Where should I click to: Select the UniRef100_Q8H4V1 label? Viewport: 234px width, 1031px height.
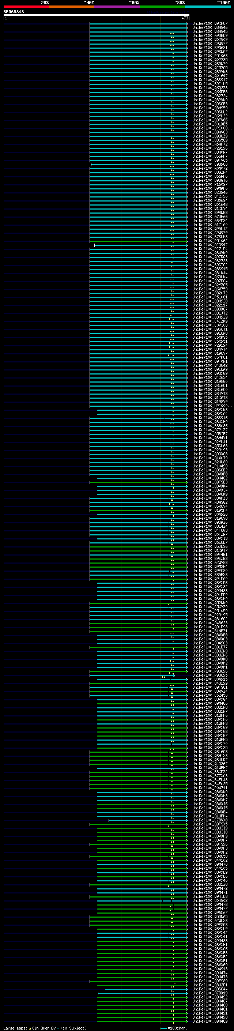pos(210,438)
